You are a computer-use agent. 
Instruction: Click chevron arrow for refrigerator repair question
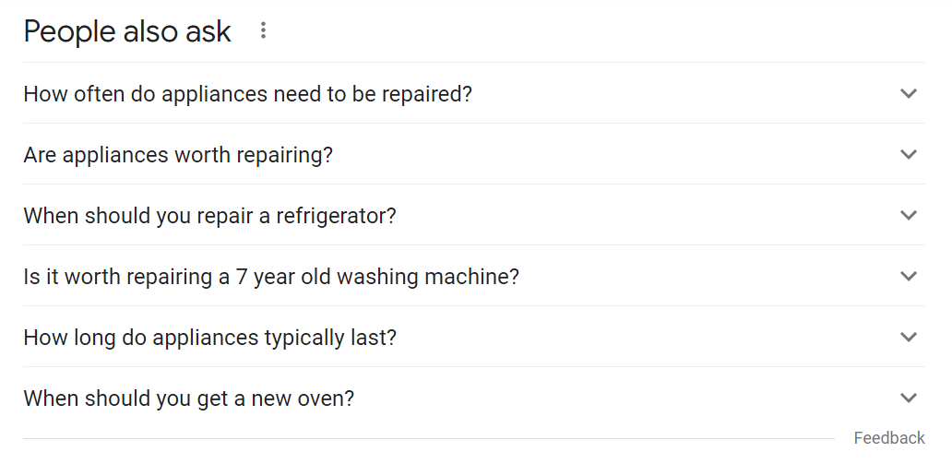point(909,215)
